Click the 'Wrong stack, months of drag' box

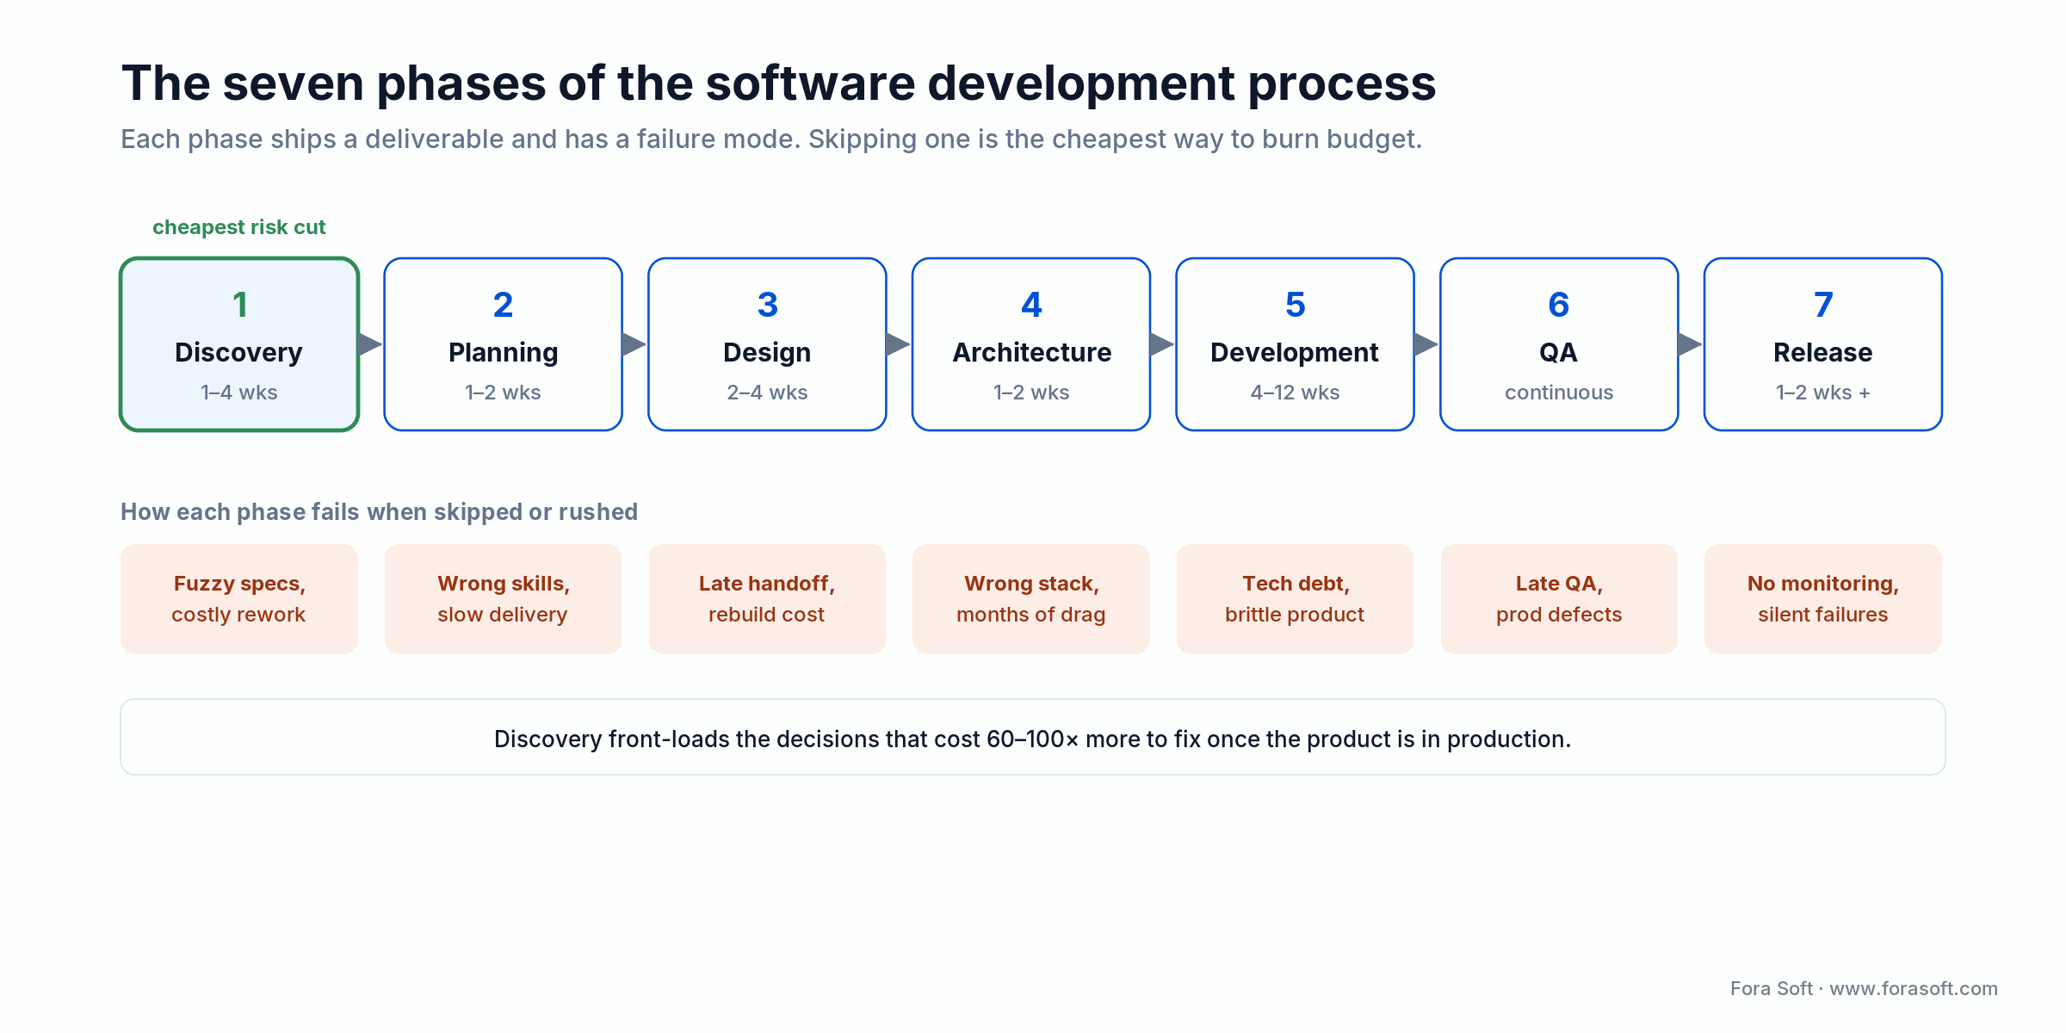click(x=1031, y=599)
